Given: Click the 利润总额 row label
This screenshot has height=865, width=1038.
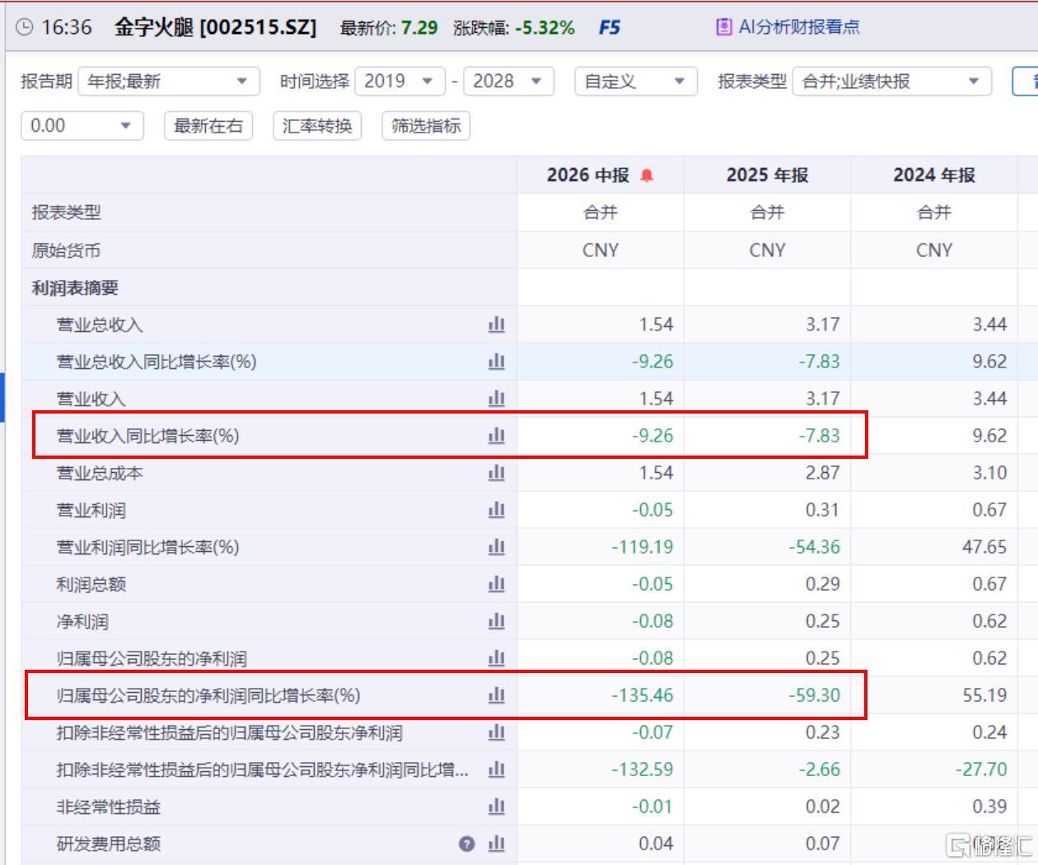Looking at the screenshot, I should pos(91,584).
